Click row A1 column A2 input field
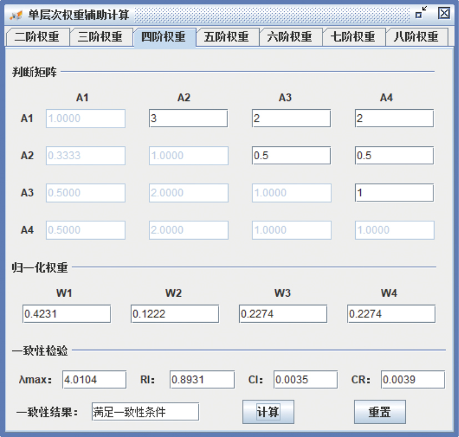Image resolution: width=459 pixels, height=437 pixels. (188, 119)
